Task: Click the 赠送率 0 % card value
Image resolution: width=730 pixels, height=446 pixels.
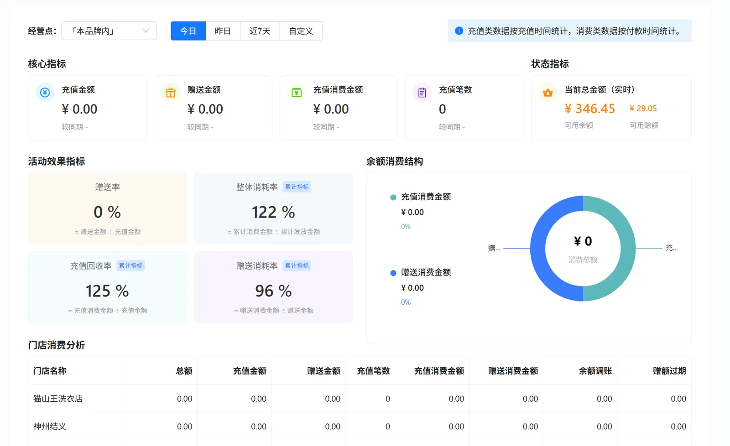Action: coord(107,212)
